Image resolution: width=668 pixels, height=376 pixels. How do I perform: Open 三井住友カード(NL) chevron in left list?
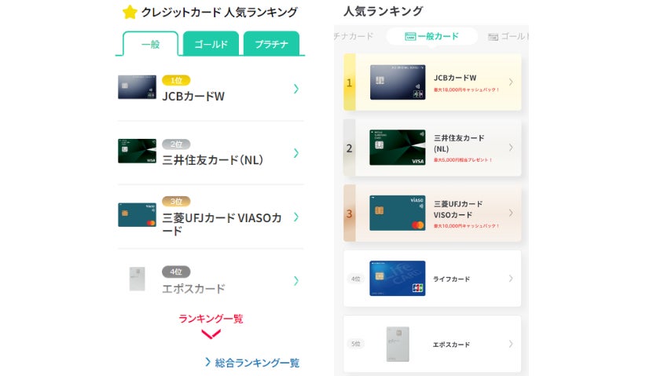tap(295, 153)
